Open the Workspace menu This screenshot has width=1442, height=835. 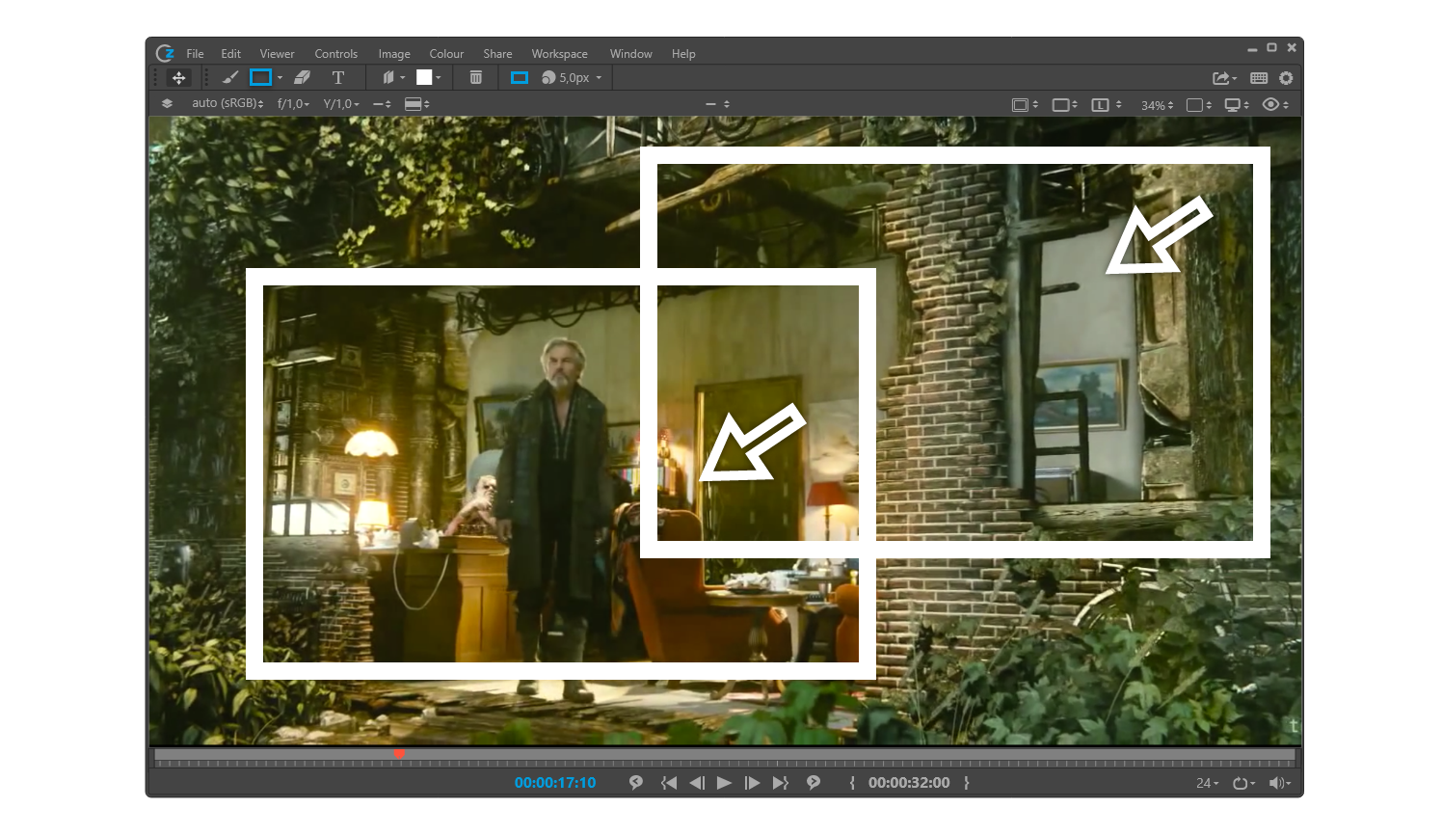559,54
